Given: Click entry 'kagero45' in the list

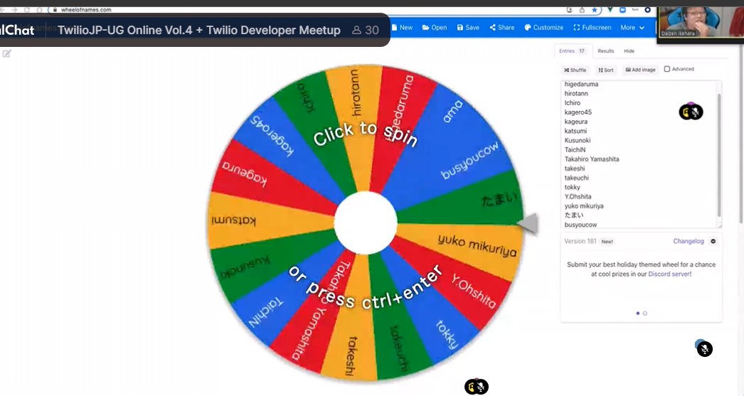Looking at the screenshot, I should coord(578,112).
